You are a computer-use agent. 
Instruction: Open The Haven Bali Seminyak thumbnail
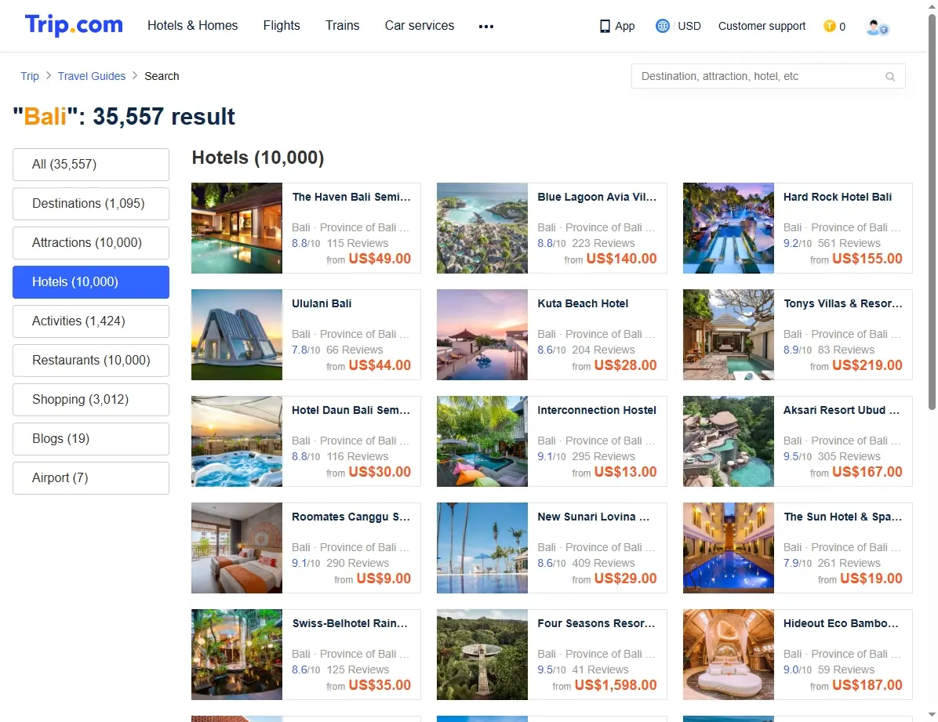click(x=237, y=228)
